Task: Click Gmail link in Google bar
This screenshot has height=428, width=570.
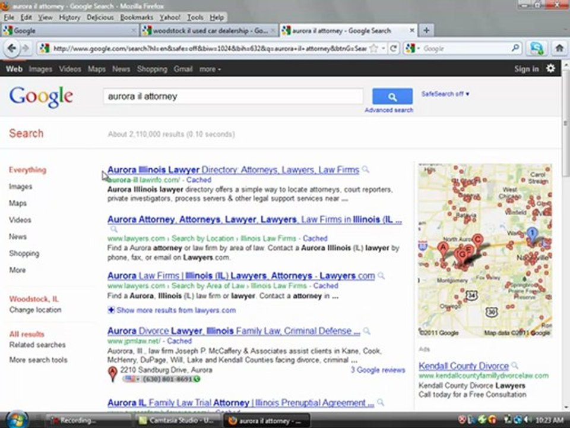Action: [x=183, y=69]
